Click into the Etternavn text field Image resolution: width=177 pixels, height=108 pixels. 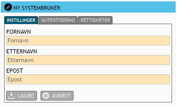(x=88, y=60)
